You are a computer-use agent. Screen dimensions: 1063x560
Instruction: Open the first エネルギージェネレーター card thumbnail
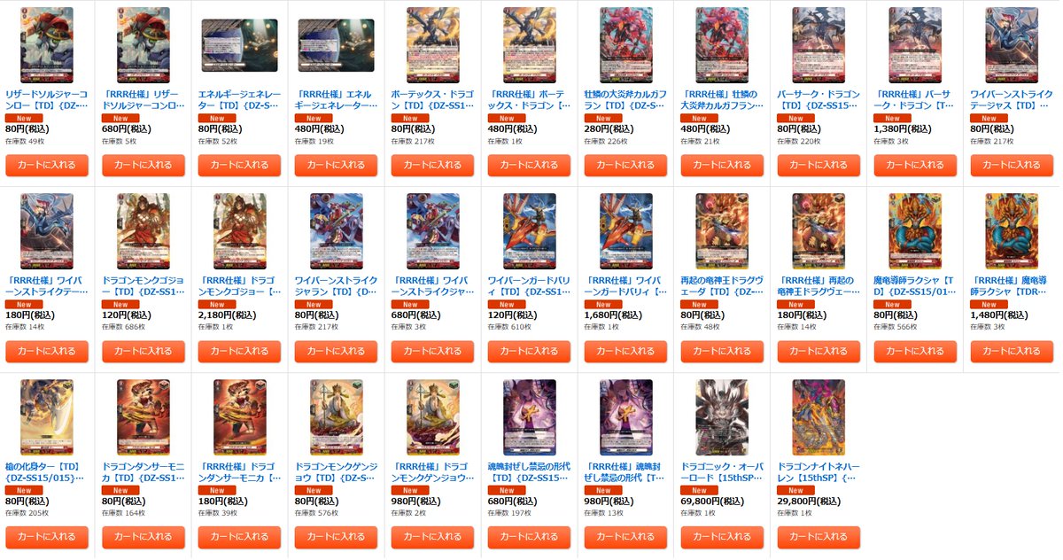click(240, 45)
